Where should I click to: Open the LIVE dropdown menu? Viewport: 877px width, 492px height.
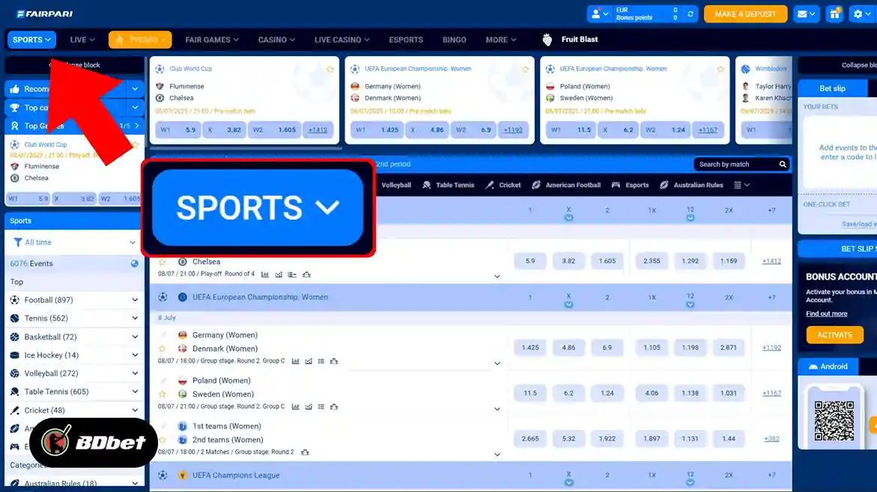click(82, 40)
